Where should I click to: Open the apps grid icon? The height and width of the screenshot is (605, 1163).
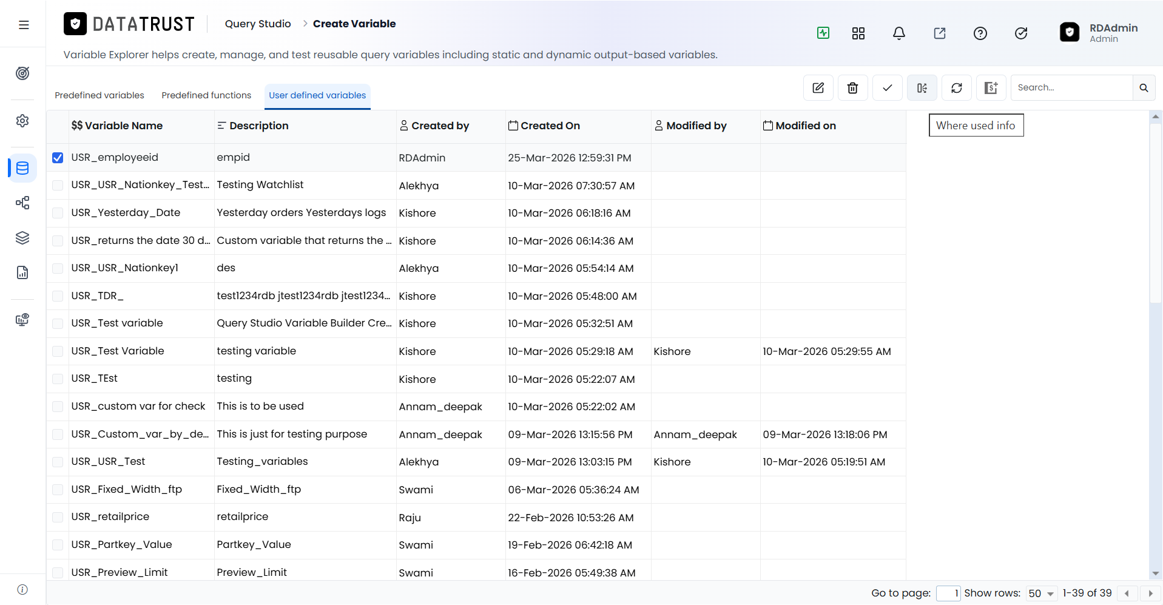point(858,33)
